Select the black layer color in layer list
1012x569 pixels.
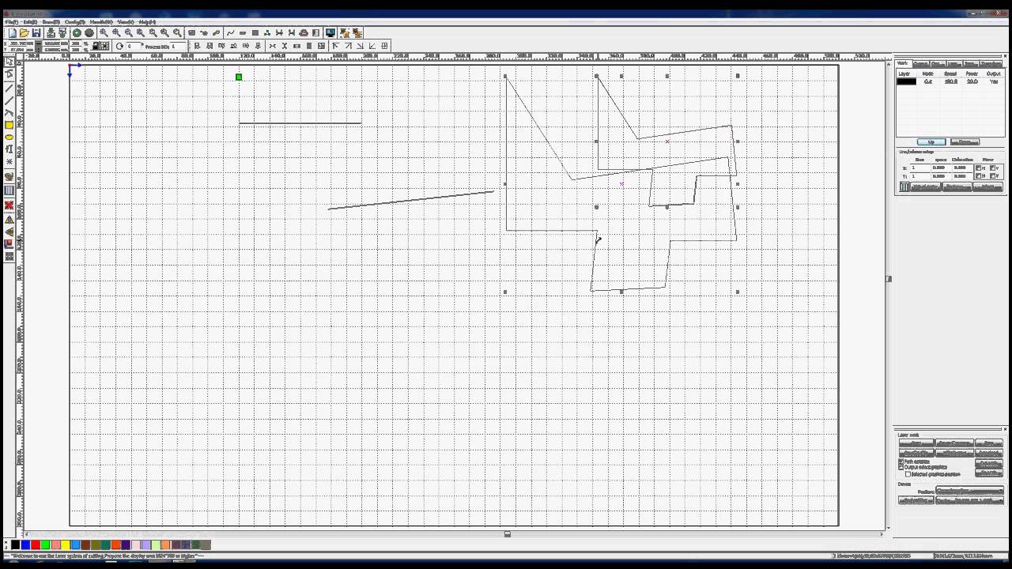[907, 81]
